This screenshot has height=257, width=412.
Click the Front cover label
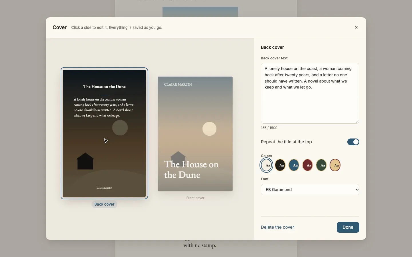point(195,198)
